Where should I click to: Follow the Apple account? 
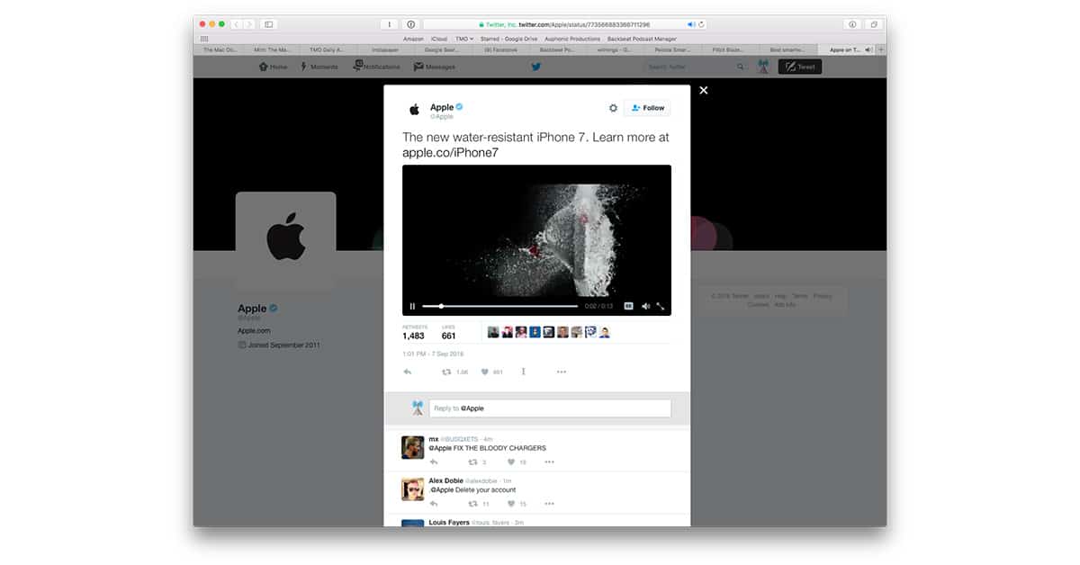pyautogui.click(x=648, y=108)
